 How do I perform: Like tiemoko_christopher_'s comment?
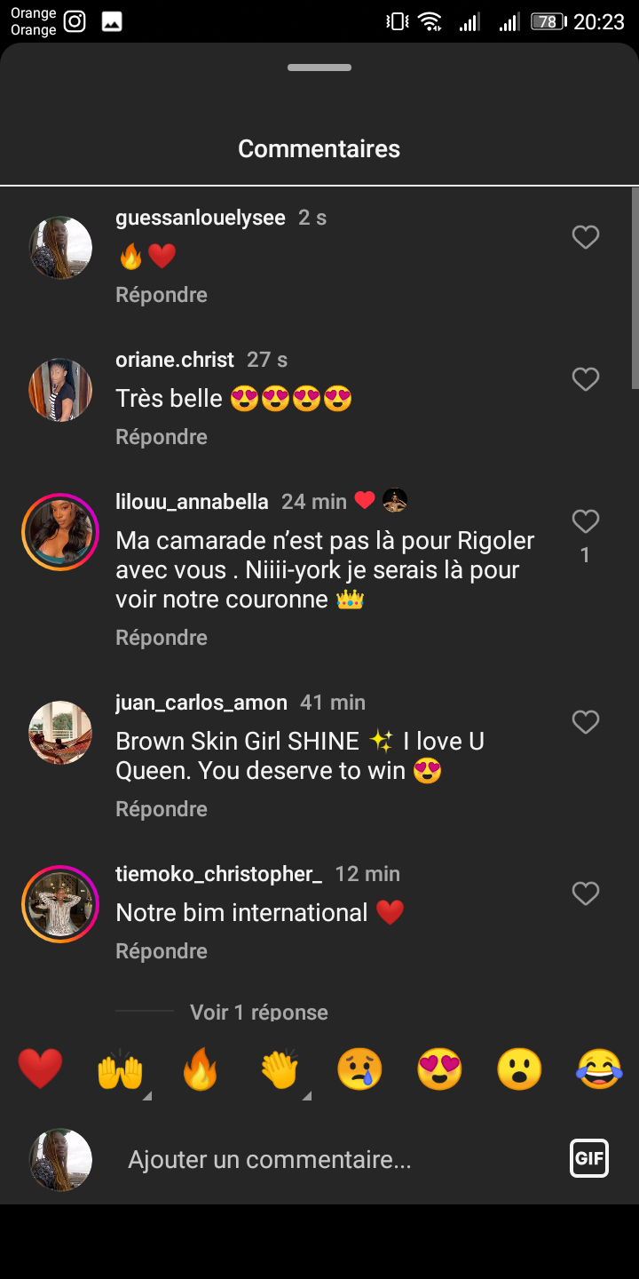click(585, 894)
